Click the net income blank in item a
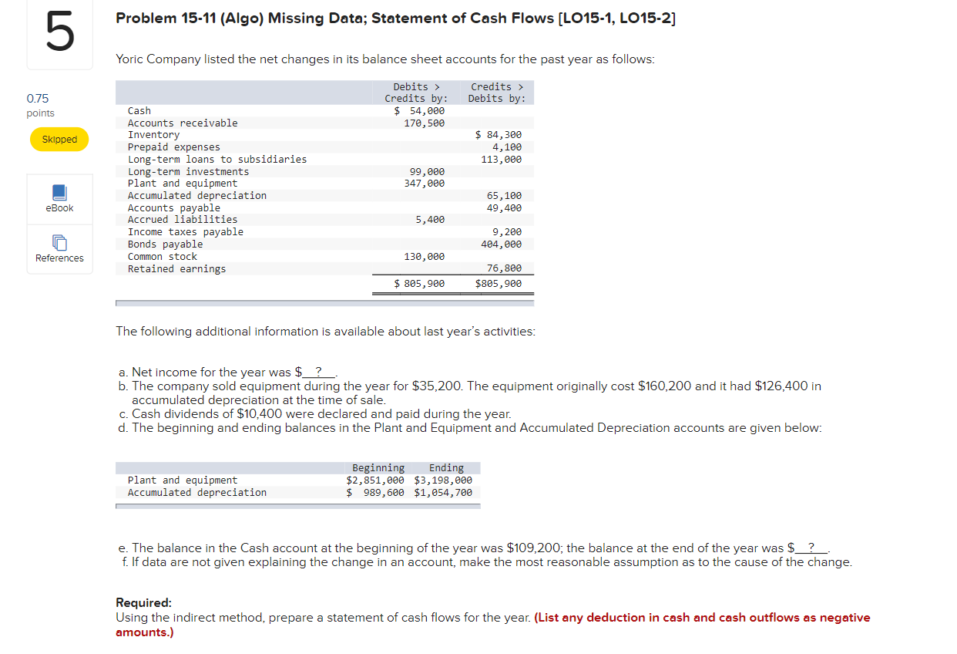 coord(319,372)
